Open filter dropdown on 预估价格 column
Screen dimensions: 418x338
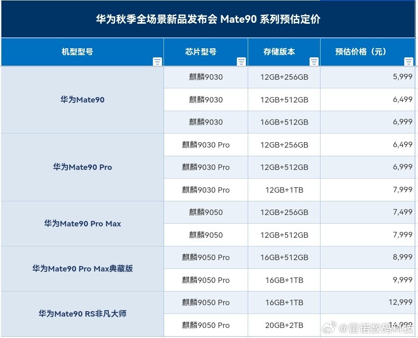pyautogui.click(x=409, y=61)
